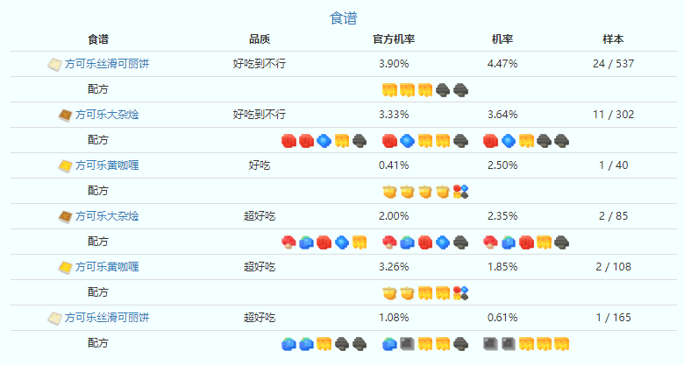Click the blue 食谱 title at top

click(343, 18)
